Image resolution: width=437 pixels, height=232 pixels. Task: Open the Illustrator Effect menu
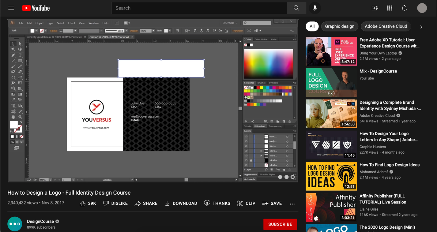(72, 23)
